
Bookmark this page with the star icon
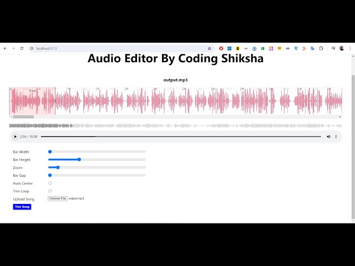(x=209, y=49)
